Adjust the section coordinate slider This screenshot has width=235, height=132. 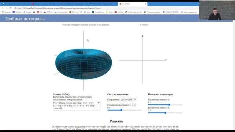[x=124, y=110]
